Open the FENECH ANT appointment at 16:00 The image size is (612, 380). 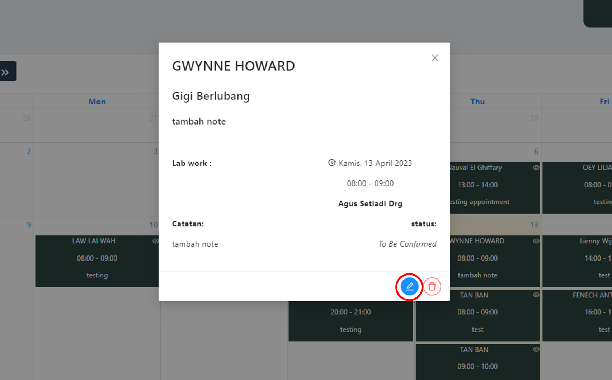(x=577, y=315)
